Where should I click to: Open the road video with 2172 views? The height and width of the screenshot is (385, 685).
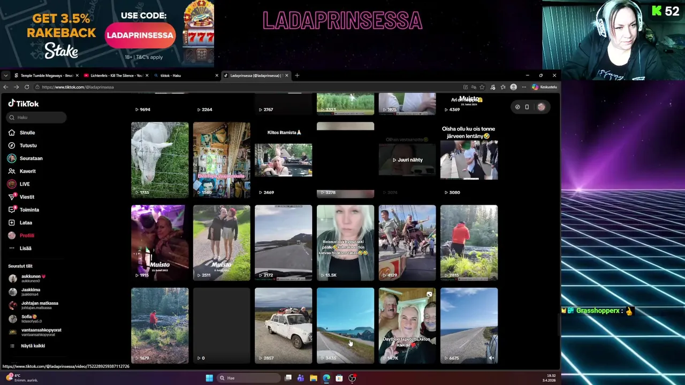pos(284,243)
